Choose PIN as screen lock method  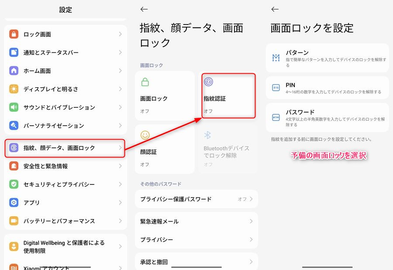coord(327,88)
